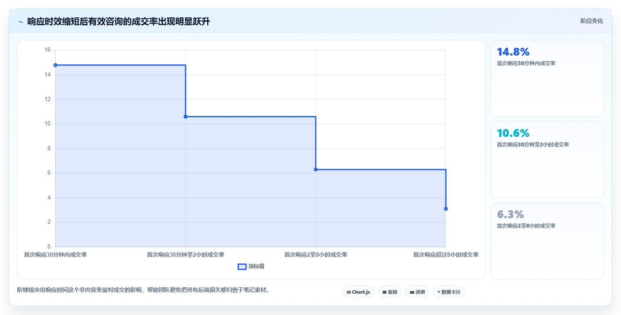Screen dimensions: 621x315
Task: Click the y-axis value 6
Action: [49, 173]
